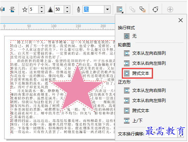Screen dimensions: 188x142
Task: Click the To Back of Layer icon
Action: coord(142,9)
